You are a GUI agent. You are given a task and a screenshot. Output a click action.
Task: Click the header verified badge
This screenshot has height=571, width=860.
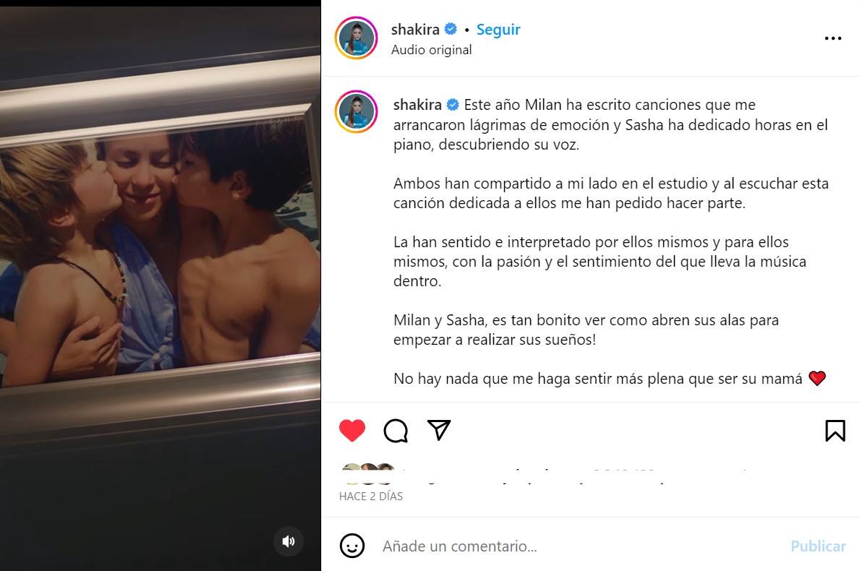(x=451, y=29)
